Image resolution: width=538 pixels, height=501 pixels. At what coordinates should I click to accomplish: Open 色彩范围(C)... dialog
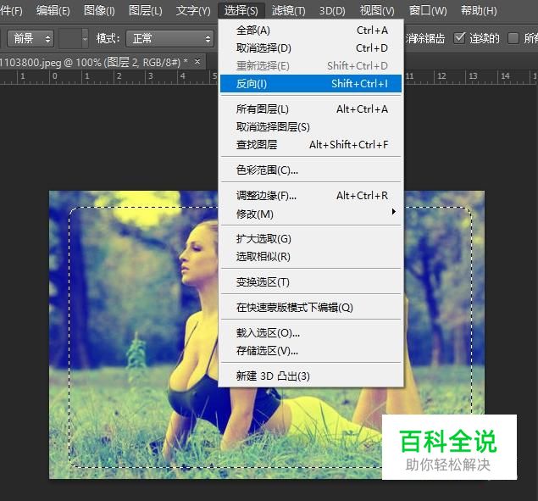pyautogui.click(x=311, y=170)
